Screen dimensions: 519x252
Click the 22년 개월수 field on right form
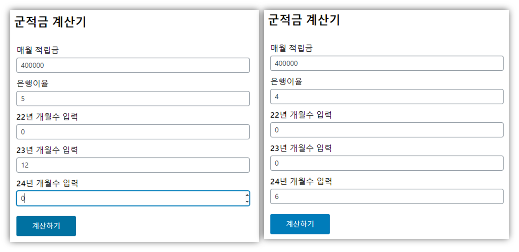(387, 130)
